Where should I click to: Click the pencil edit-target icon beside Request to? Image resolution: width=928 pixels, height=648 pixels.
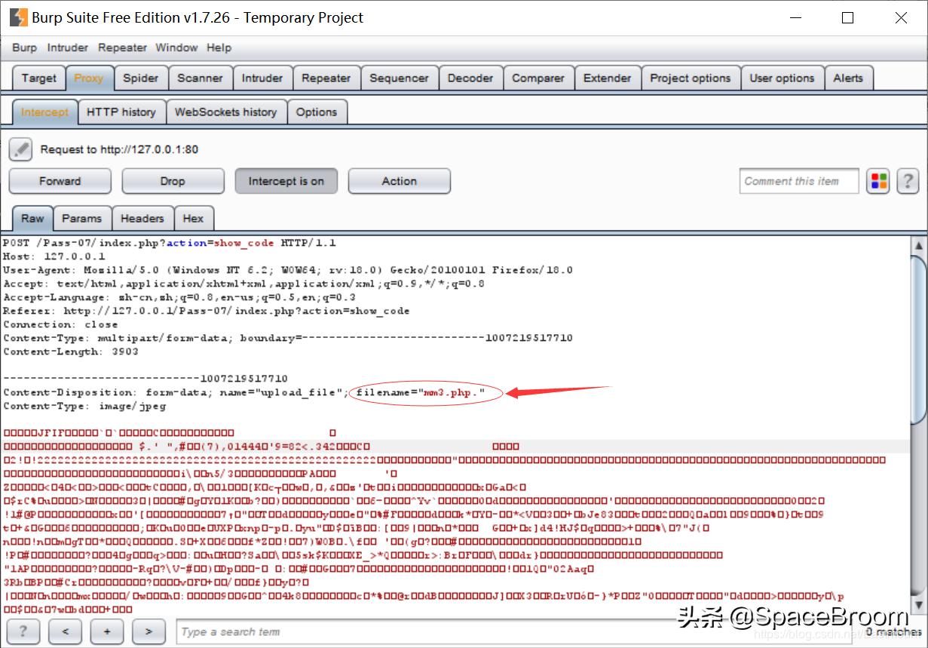click(x=20, y=149)
